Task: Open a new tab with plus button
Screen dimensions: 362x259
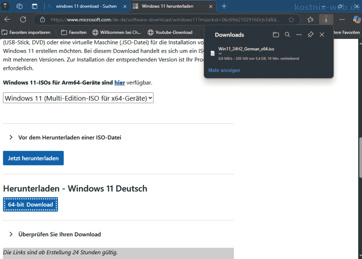Action: [224, 6]
